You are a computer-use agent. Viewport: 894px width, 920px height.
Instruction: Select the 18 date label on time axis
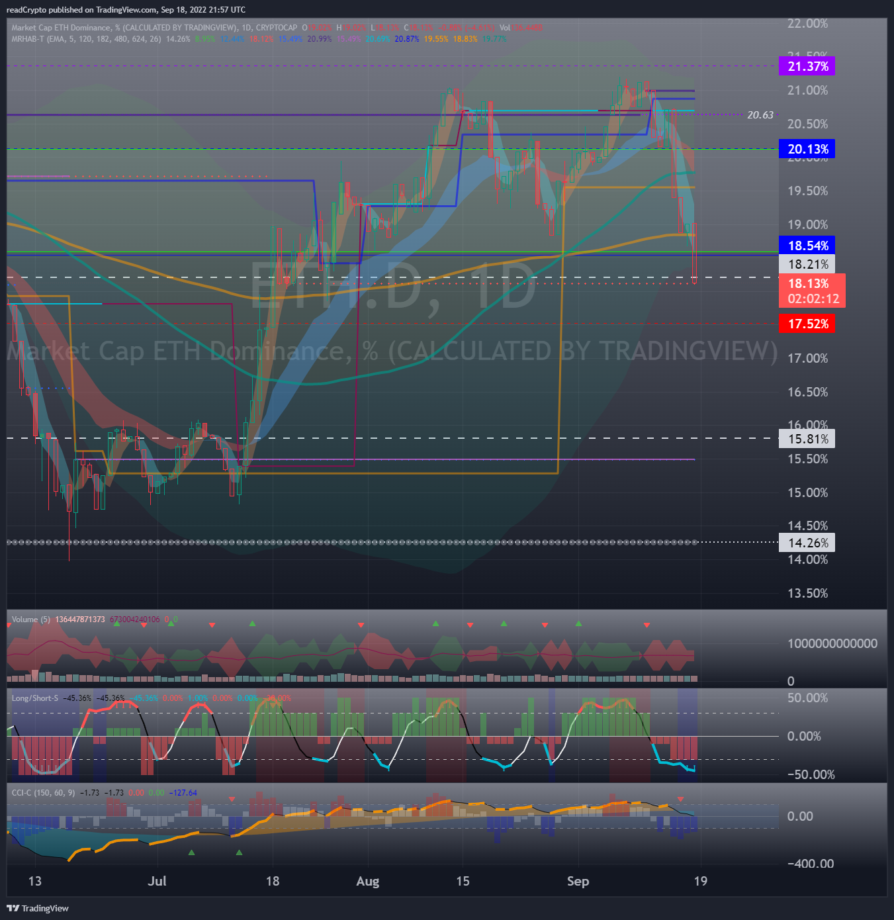coord(272,881)
